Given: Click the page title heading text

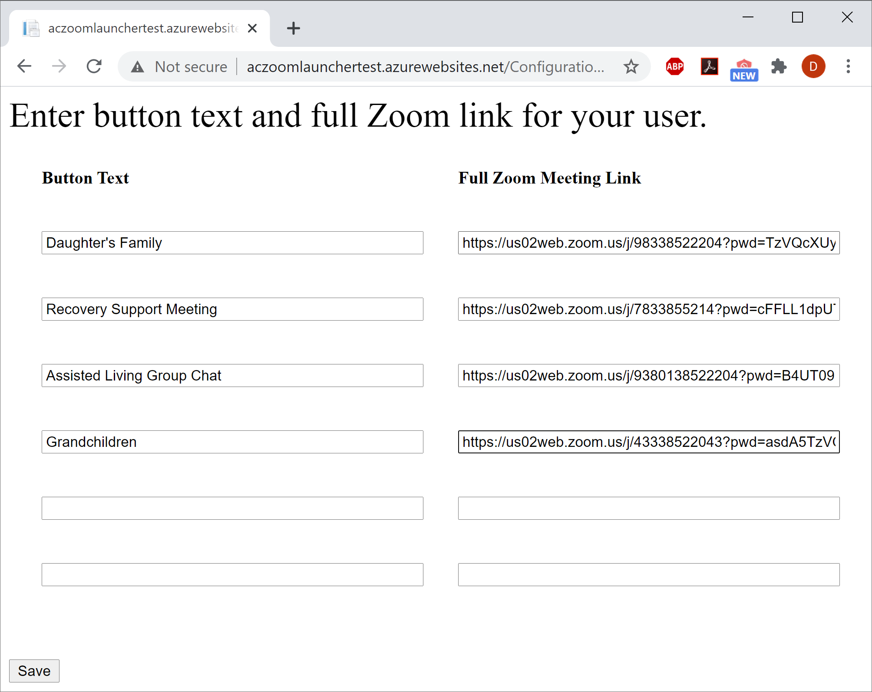Looking at the screenshot, I should pyautogui.click(x=358, y=116).
